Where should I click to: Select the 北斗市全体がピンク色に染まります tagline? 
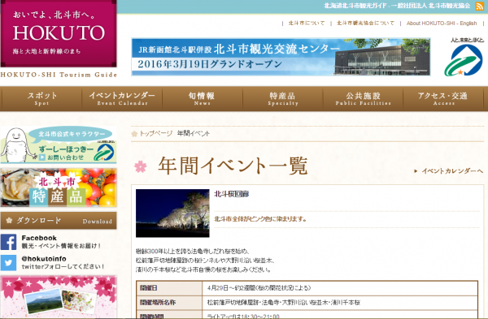260,219
